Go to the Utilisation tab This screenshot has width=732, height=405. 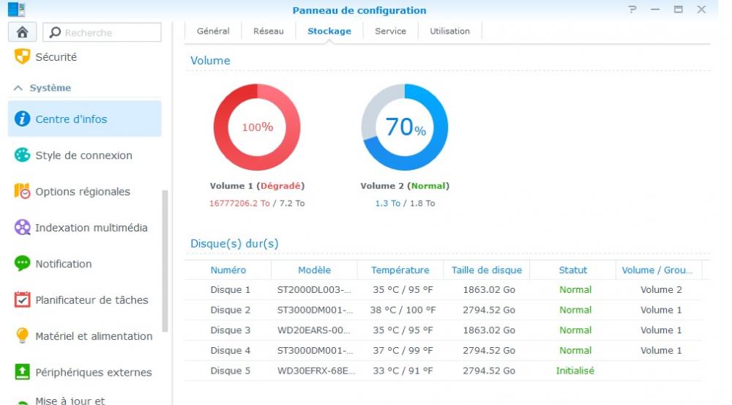pyautogui.click(x=449, y=31)
